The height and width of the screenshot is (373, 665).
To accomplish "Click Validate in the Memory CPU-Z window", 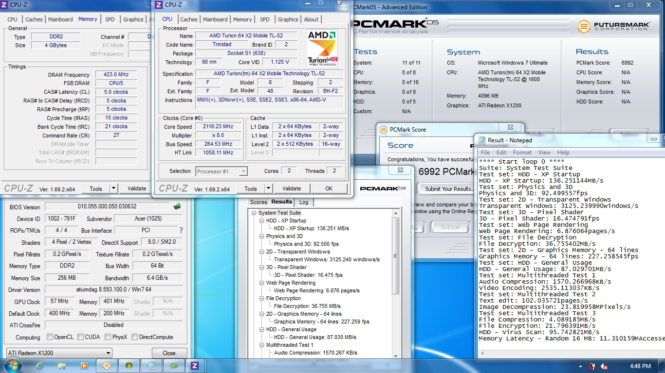I will (137, 188).
